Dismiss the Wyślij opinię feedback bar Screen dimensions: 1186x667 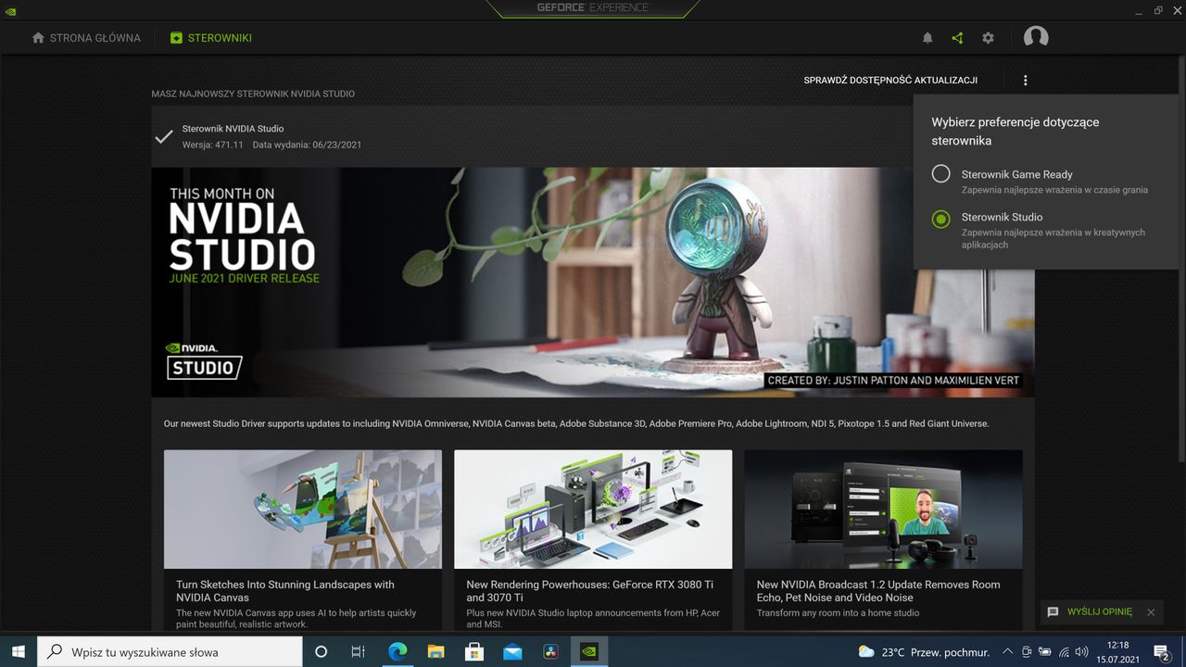point(1151,612)
